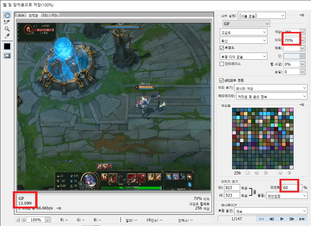Viewport: 311px width, 226px height.
Task: Click the trash icon below color table
Action: pos(289,173)
